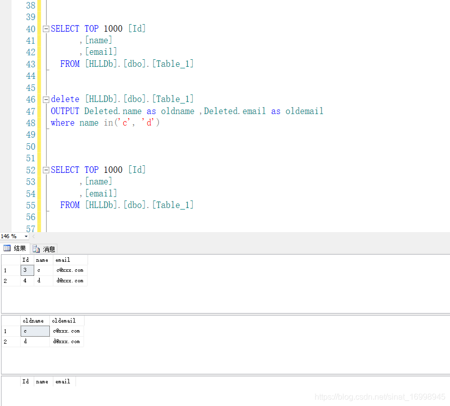Collapse the SELECT statement at line 40
The height and width of the screenshot is (406, 450).
pyautogui.click(x=45, y=29)
